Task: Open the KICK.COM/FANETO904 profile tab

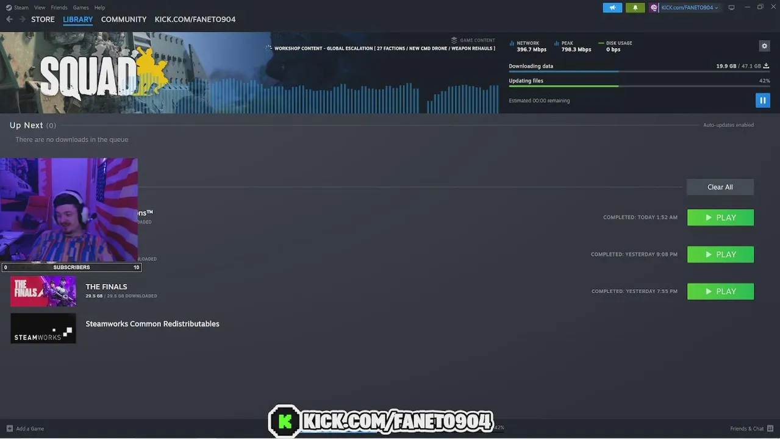Action: click(195, 20)
